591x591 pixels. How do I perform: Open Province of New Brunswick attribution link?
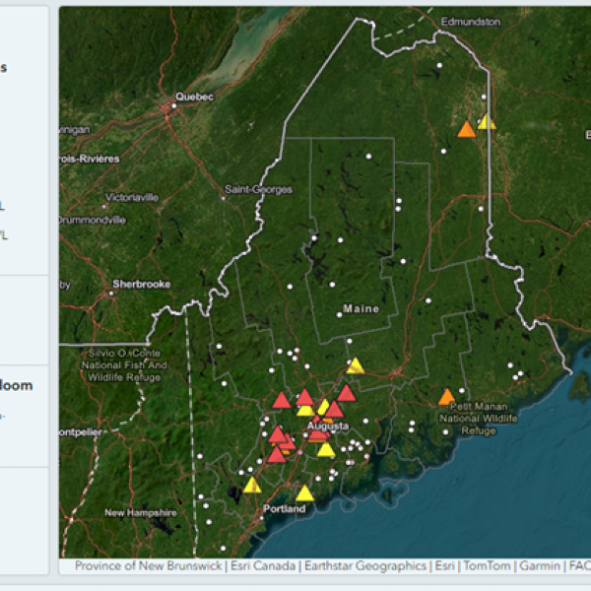(x=148, y=565)
